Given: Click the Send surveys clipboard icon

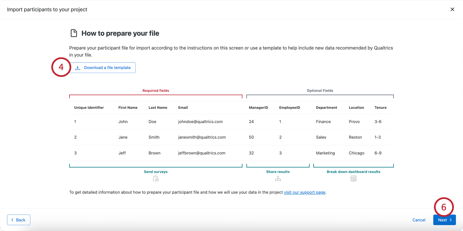Looking at the screenshot, I should tap(156, 179).
